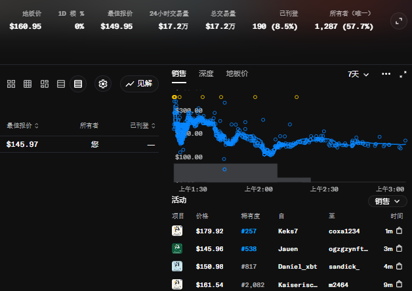
Task: Click the 24小时交易量 $17.2万 stat
Action: (169, 20)
